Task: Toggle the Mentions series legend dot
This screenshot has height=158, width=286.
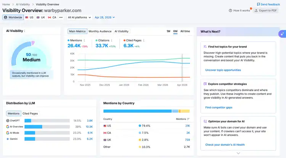Action: (x=69, y=40)
